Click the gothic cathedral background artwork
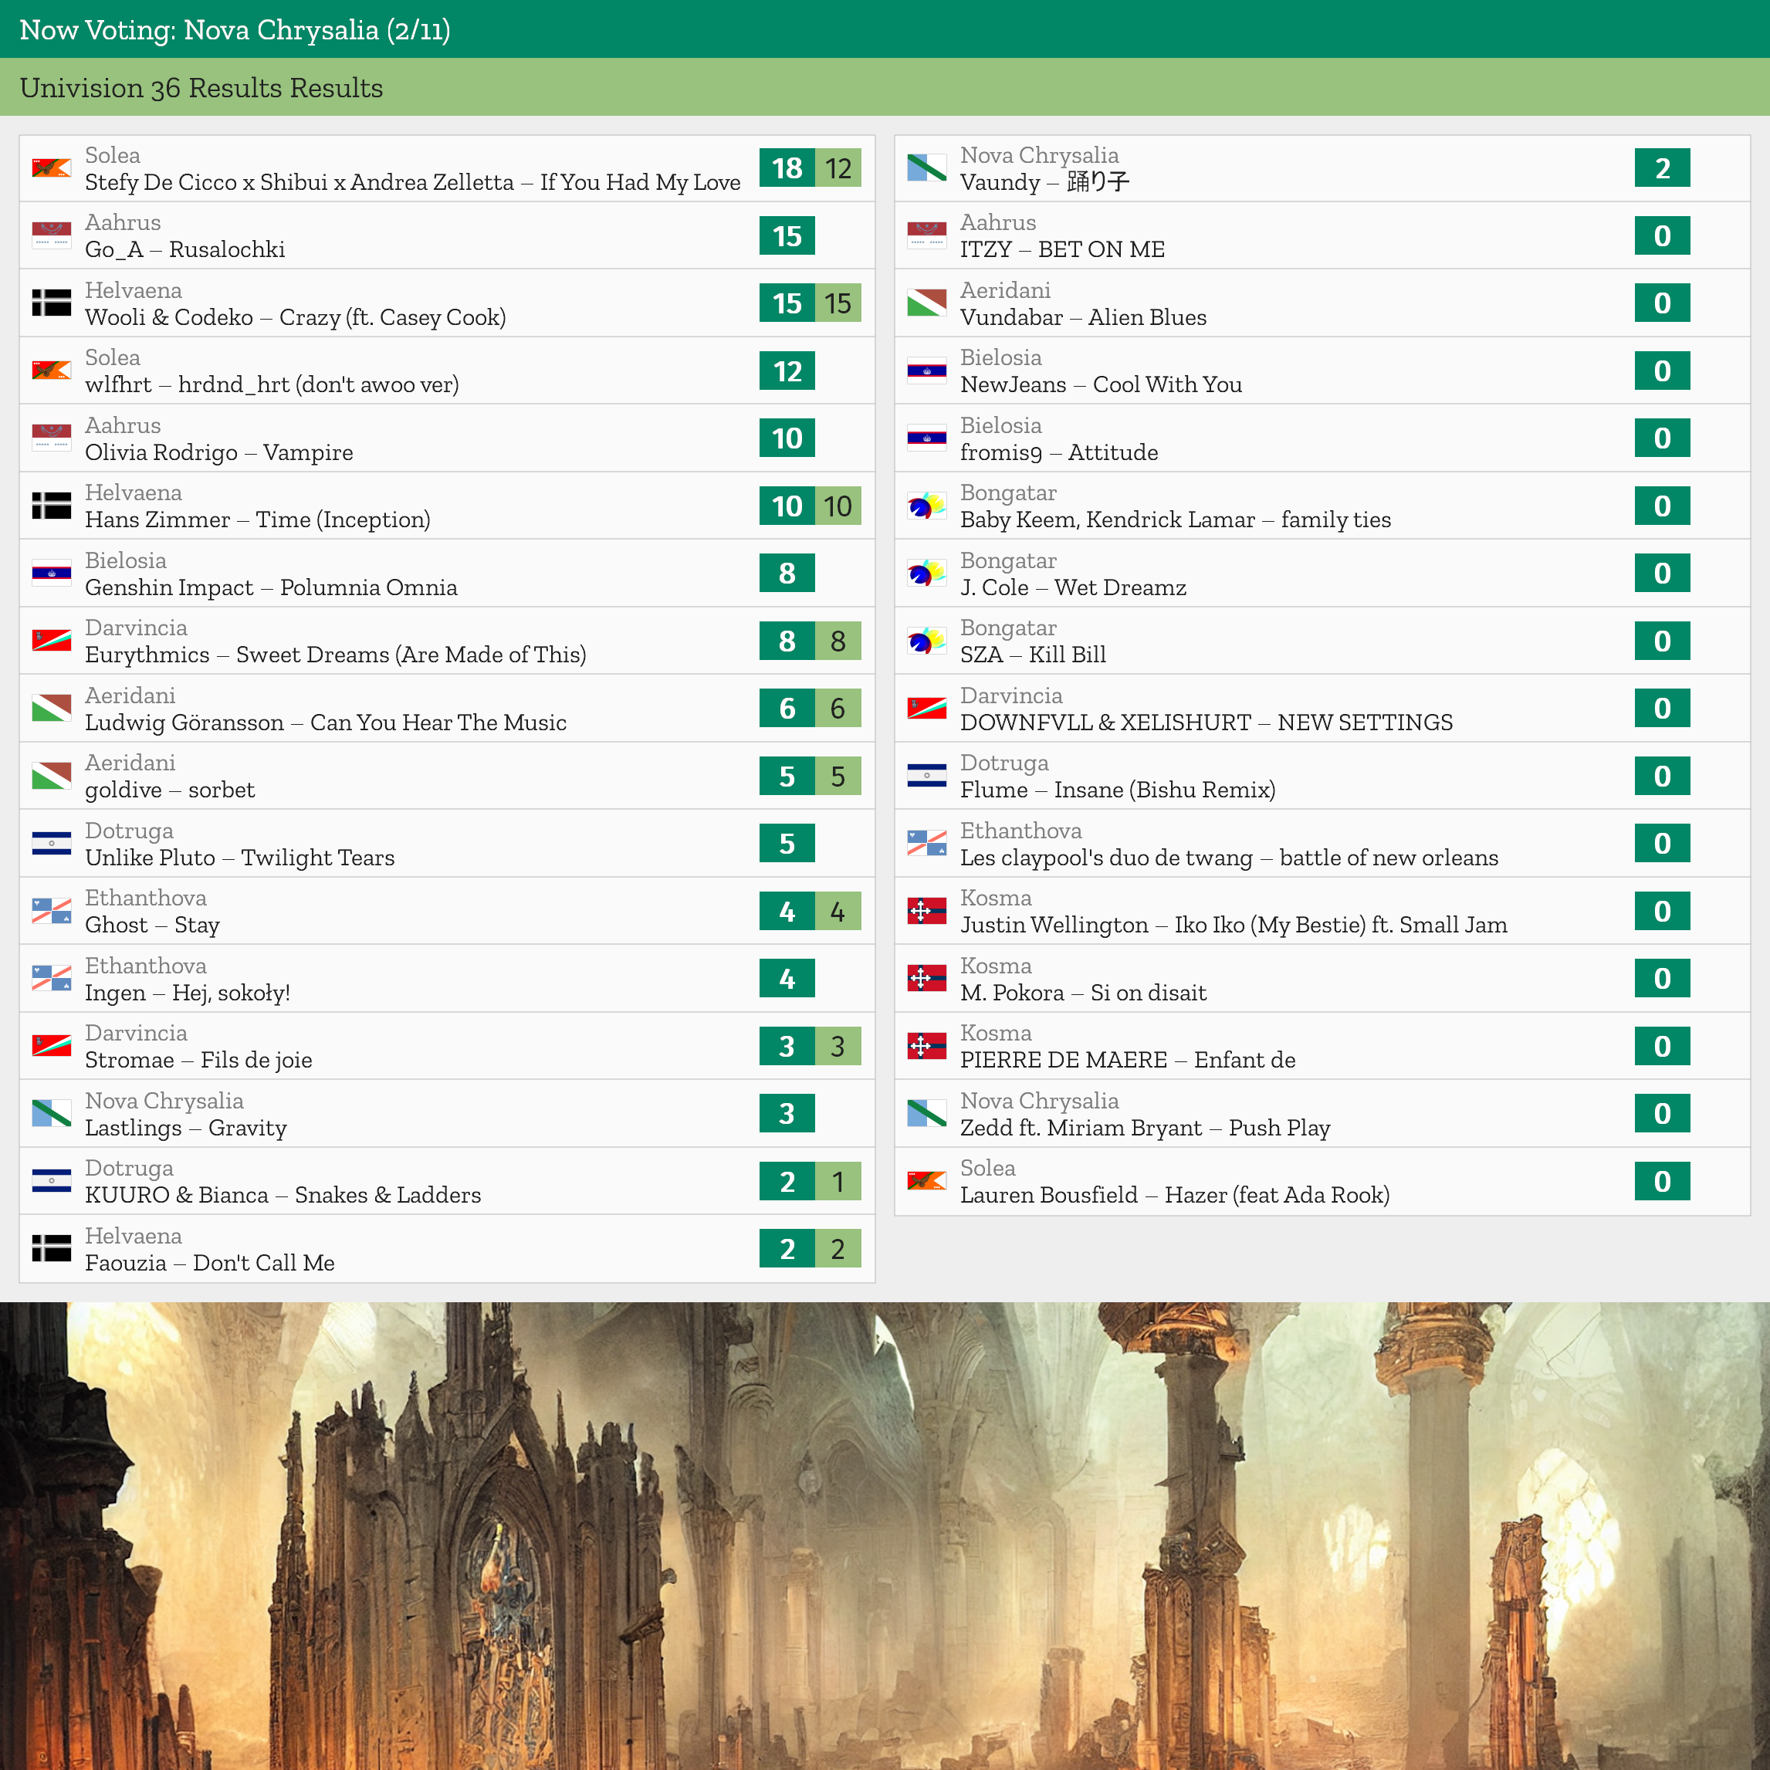Viewport: 1770px width, 1770px height. click(x=885, y=1535)
